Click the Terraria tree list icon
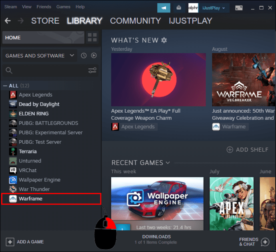Image resolution: width=276 pixels, height=252 pixels. click(x=13, y=151)
